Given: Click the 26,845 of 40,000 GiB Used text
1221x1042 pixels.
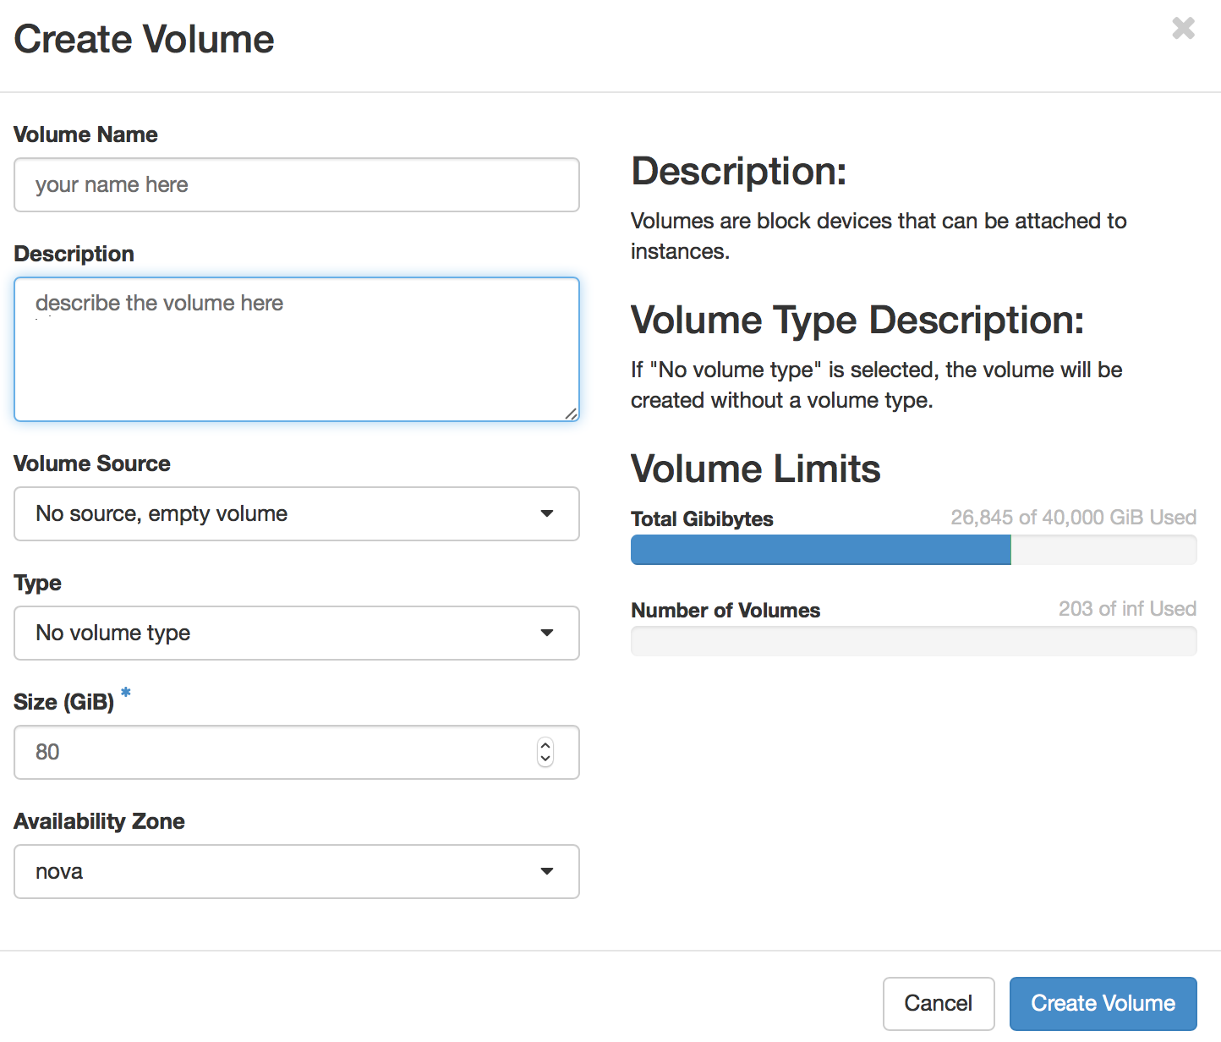Looking at the screenshot, I should (x=1073, y=518).
